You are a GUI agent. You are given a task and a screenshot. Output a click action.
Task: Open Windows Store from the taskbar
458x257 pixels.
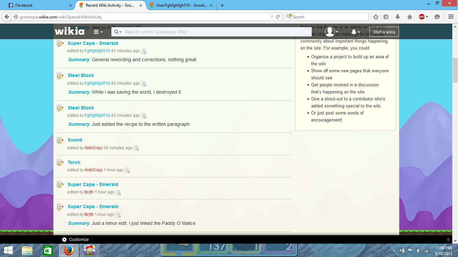click(x=48, y=250)
